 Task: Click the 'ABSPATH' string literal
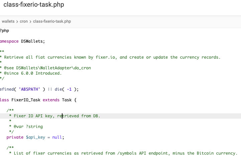click(x=29, y=89)
